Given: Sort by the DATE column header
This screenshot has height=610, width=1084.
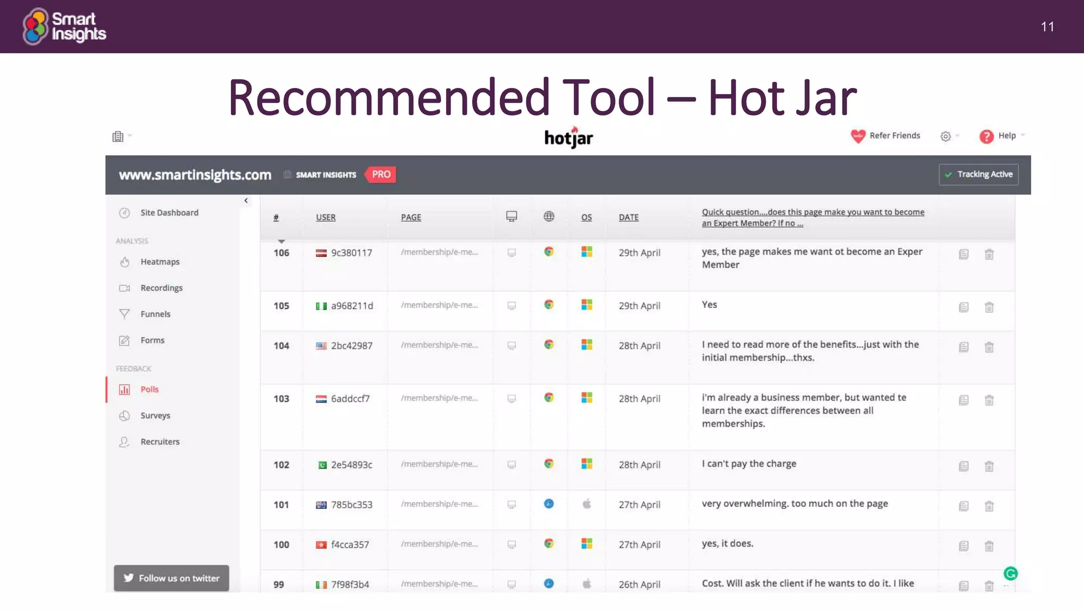Looking at the screenshot, I should click(x=629, y=218).
